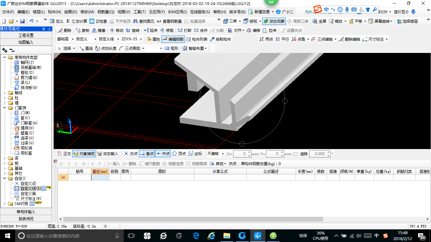The image size is (431, 242).
Task: Select the 合并 merge tool
Action: (201, 30)
